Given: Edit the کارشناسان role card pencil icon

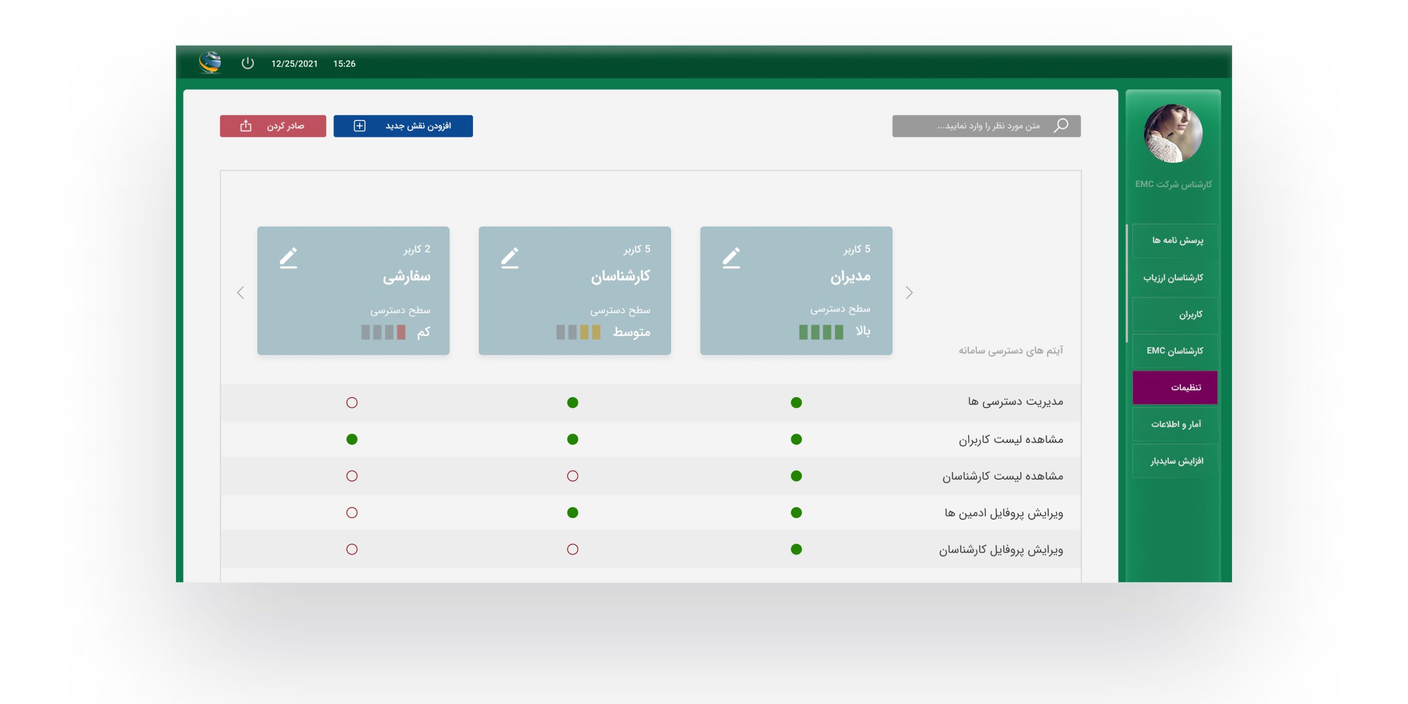Looking at the screenshot, I should pos(510,258).
